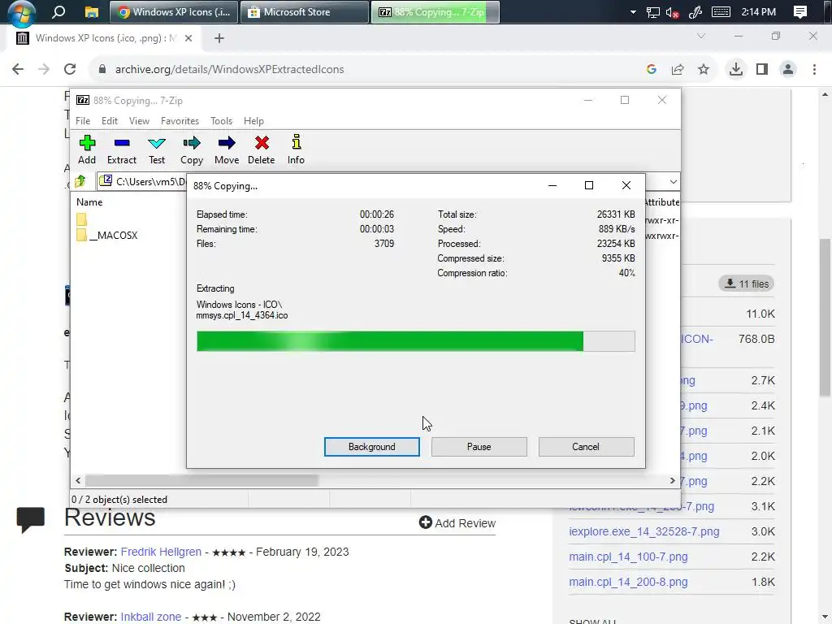Viewport: 832px width, 624px height.
Task: Open Chrome three-dot menu
Action: click(x=814, y=70)
